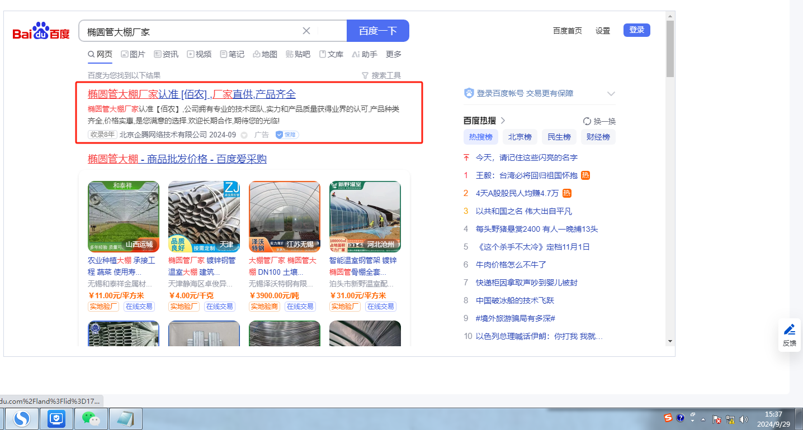
Task: Show hidden system tray icons
Action: pyautogui.click(x=703, y=419)
